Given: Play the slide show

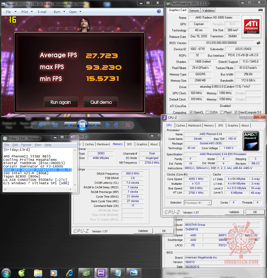Looking at the screenshot, I should click(x=82, y=125).
